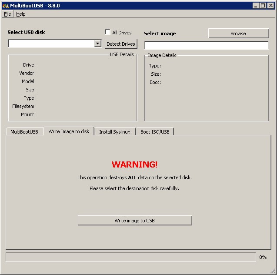
Task: Minimize the MultiBootUSB window
Action: point(255,6)
